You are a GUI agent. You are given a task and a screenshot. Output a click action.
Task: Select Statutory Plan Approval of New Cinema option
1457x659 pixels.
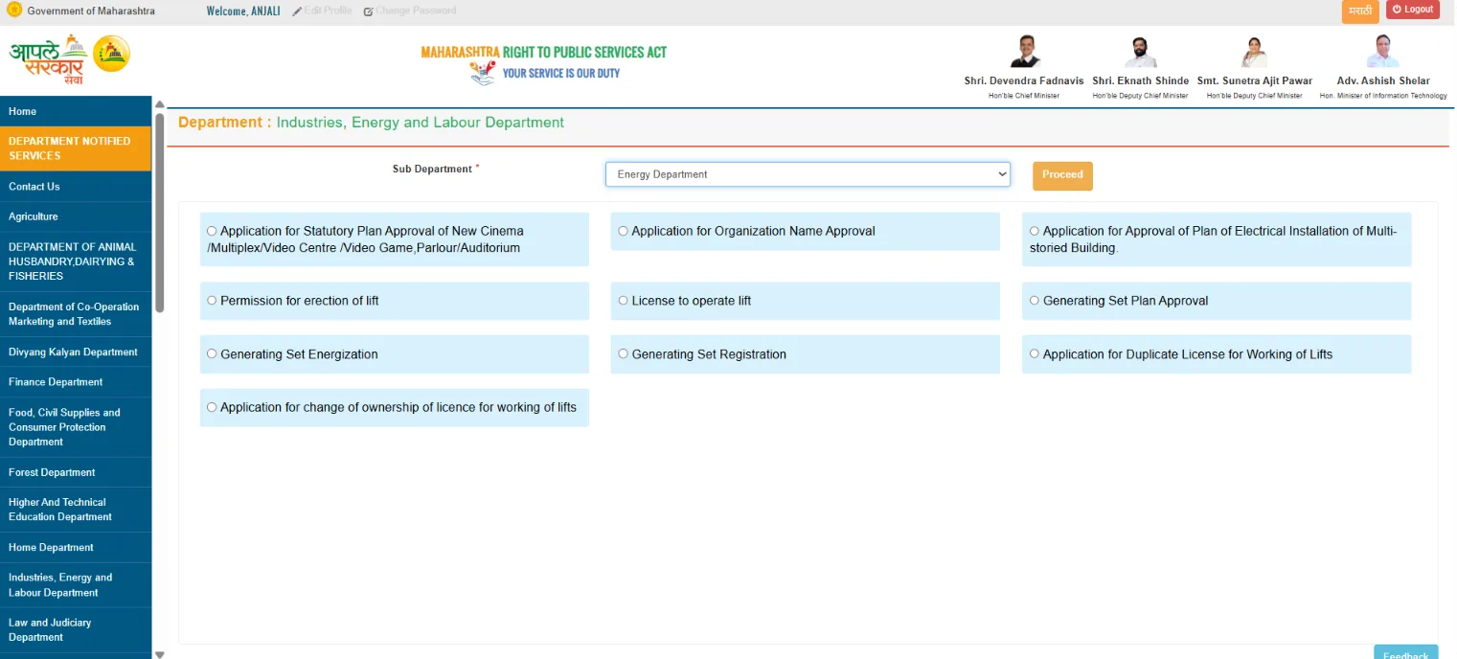click(212, 231)
